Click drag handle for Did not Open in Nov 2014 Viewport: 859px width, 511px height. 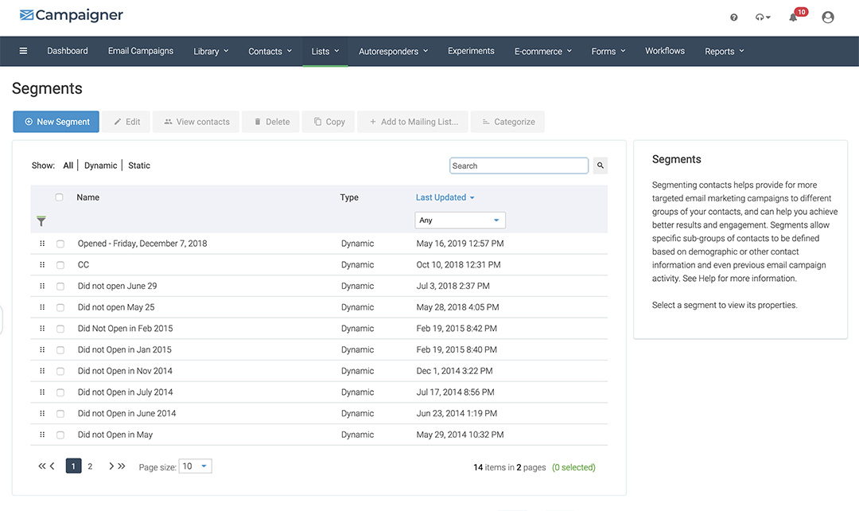click(42, 371)
